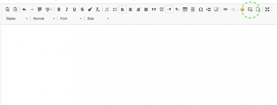This screenshot has height=105, width=277.
Task: Toggle italic formatting
Action: click(67, 9)
